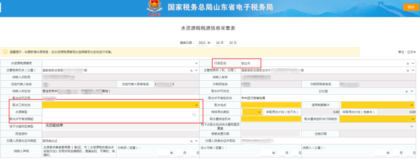This screenshot has height=165, width=420.
Task: Click the 单位：立方米 label
Action: pos(407,52)
